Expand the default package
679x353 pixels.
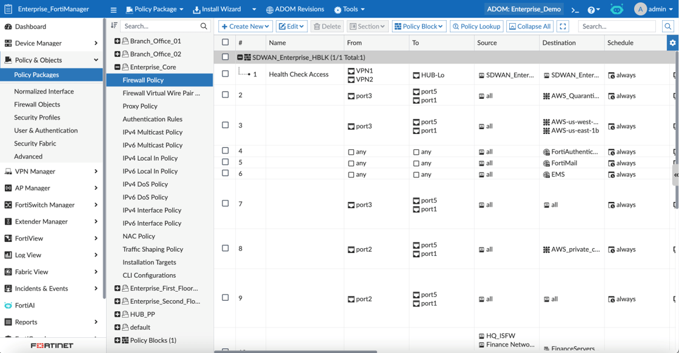pos(118,328)
